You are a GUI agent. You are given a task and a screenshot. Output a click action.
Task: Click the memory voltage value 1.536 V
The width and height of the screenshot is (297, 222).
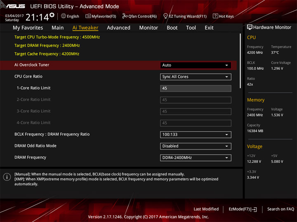277,115
